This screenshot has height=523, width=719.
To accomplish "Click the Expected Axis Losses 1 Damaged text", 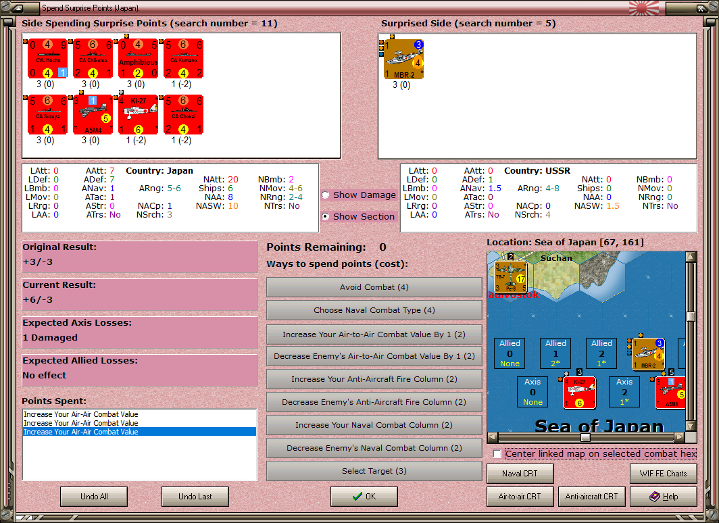I will 50,338.
